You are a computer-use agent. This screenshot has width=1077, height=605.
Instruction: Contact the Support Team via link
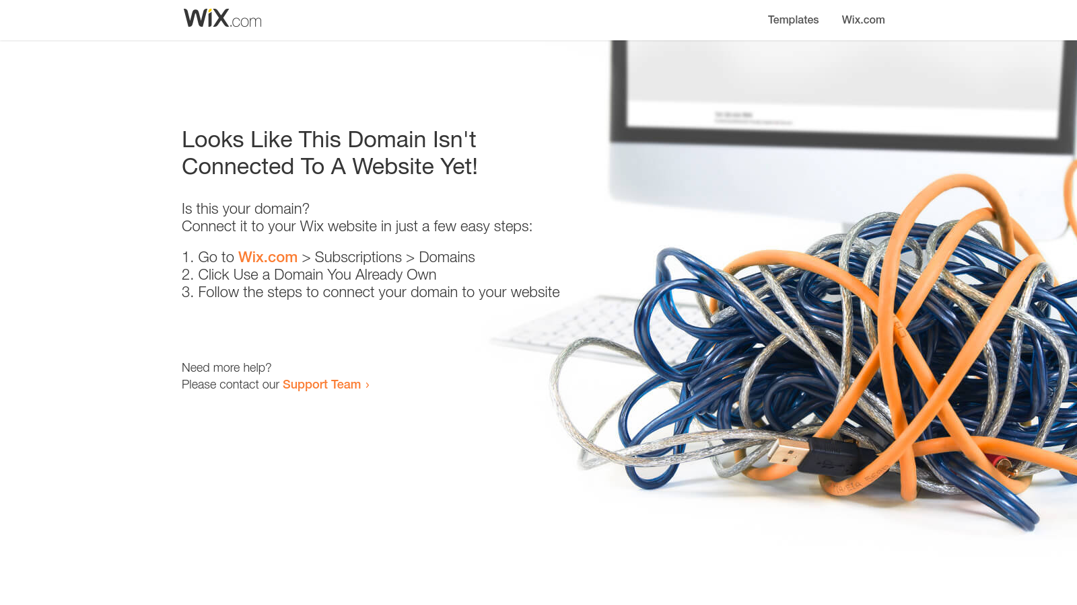(x=322, y=384)
